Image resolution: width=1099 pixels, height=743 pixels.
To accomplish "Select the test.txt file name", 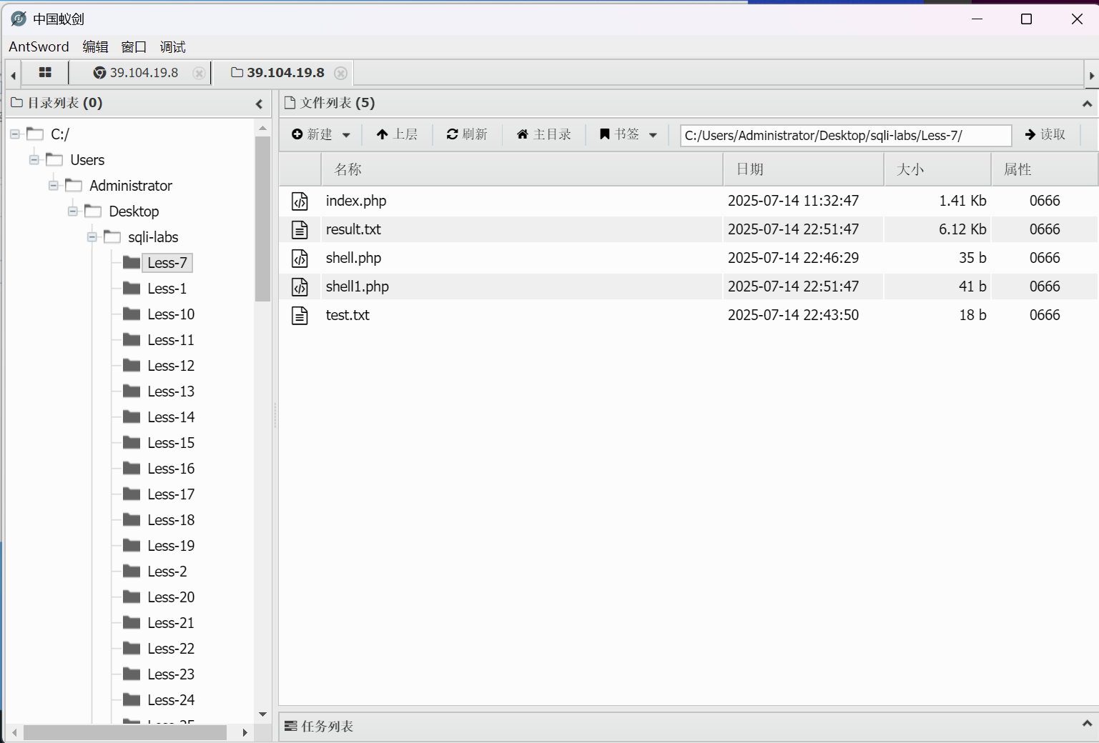I will (348, 315).
